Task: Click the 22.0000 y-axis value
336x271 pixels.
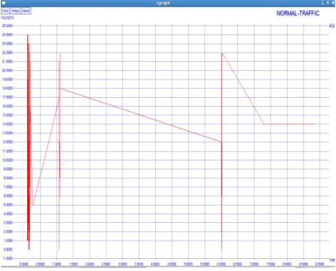Action: click(x=8, y=53)
